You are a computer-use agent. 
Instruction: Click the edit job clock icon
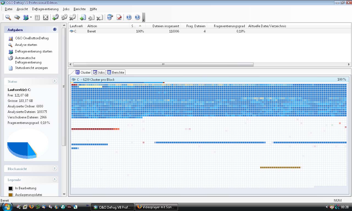pos(64,17)
